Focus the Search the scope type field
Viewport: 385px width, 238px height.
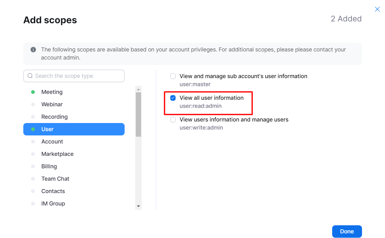point(74,76)
